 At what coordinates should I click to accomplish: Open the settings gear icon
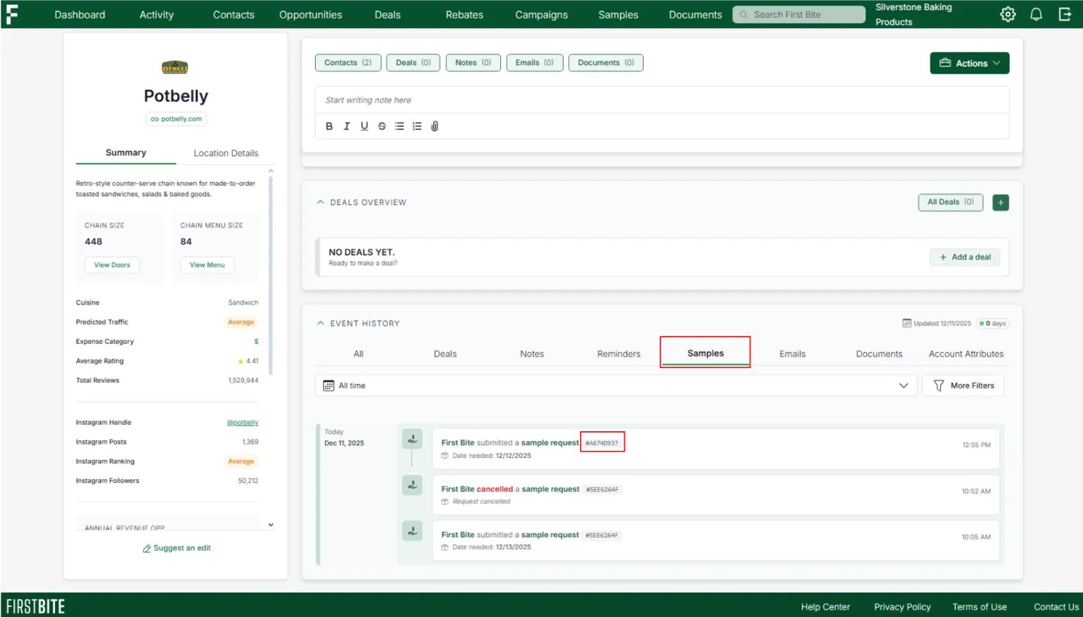(1008, 14)
